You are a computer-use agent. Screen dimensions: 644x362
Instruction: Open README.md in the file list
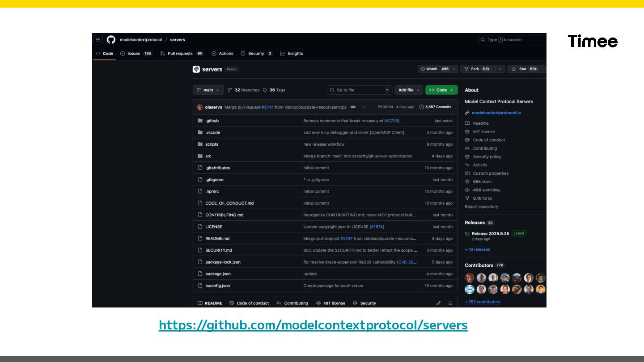(217, 239)
